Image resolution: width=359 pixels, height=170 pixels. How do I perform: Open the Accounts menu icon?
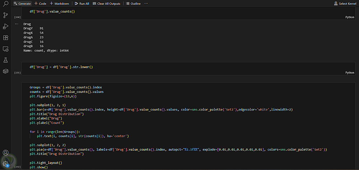pyautogui.click(x=5, y=153)
